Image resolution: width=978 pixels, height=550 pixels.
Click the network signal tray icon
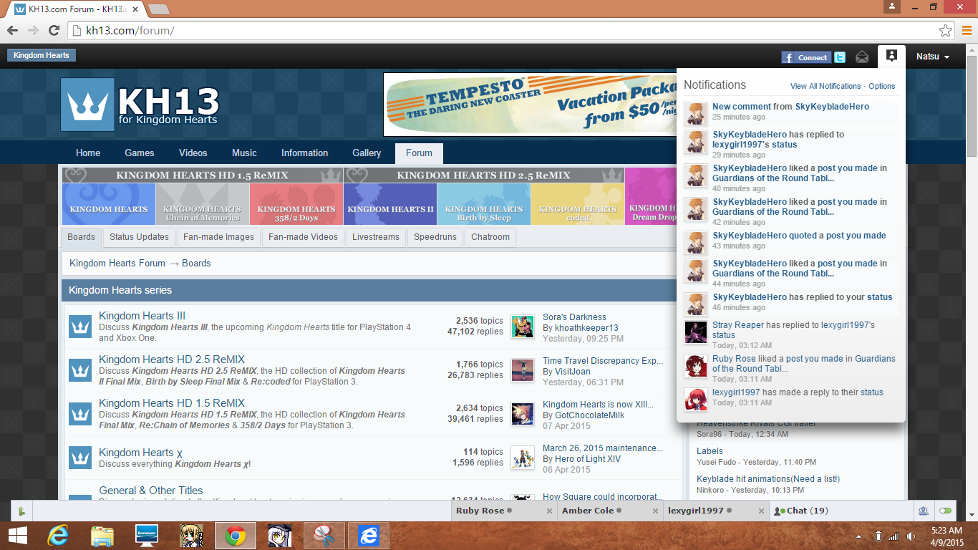894,536
